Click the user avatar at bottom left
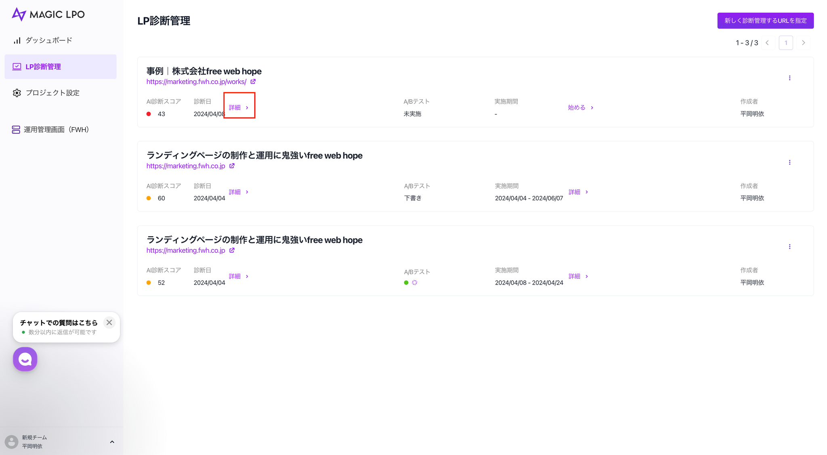The height and width of the screenshot is (455, 827). (x=11, y=442)
